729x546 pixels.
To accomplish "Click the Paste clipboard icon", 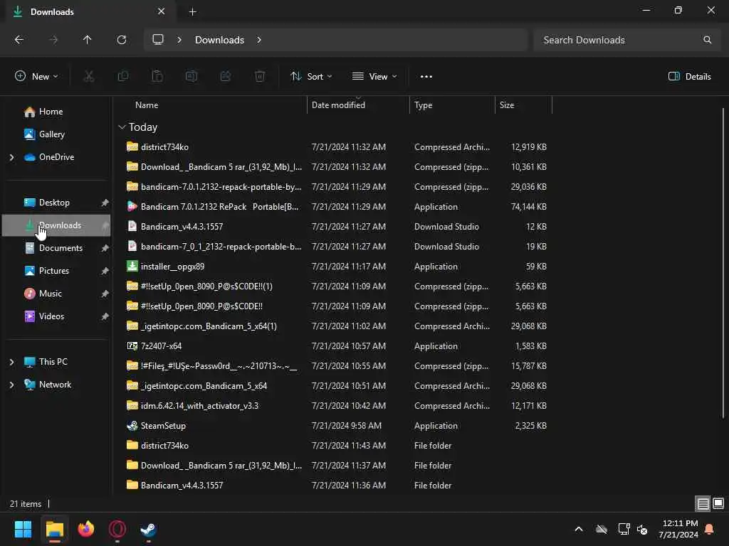I will [157, 77].
